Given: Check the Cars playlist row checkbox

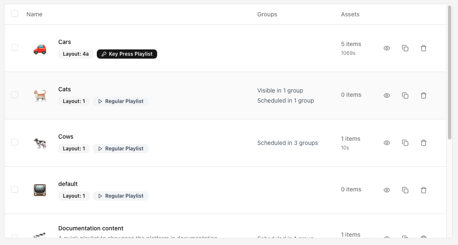Looking at the screenshot, I should (15, 47).
